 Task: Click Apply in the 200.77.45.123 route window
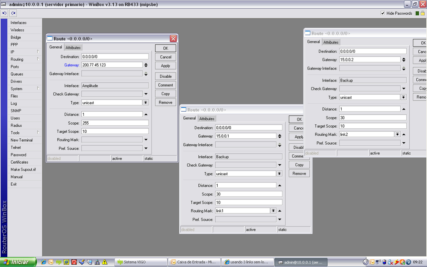[x=165, y=66]
